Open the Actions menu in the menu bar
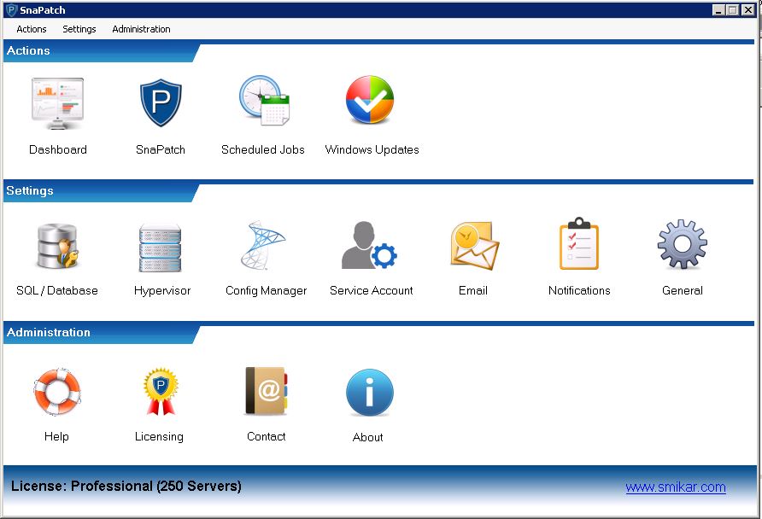This screenshot has height=519, width=762. click(32, 29)
